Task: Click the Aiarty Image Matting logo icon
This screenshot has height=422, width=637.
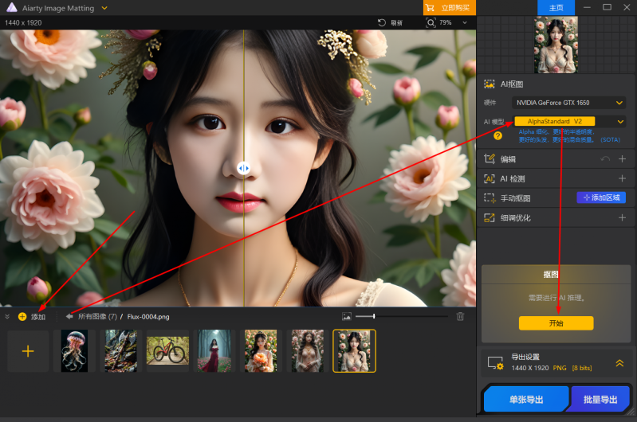Action: [x=12, y=7]
